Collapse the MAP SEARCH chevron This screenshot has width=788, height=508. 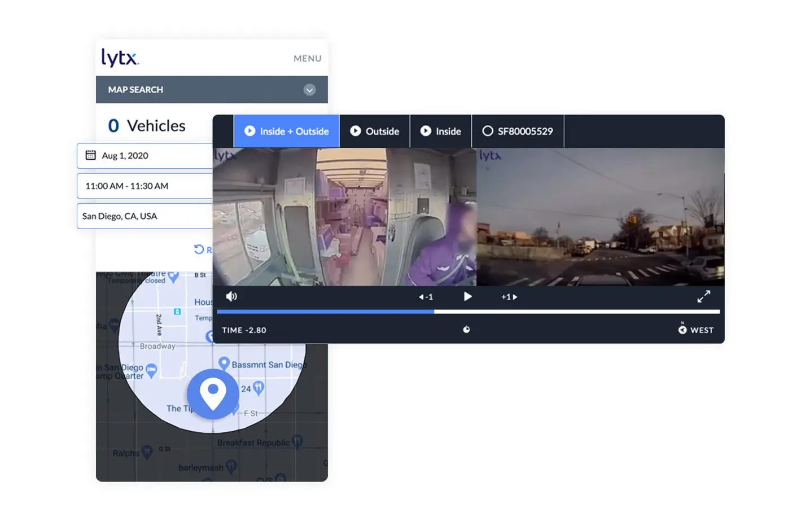tap(309, 90)
